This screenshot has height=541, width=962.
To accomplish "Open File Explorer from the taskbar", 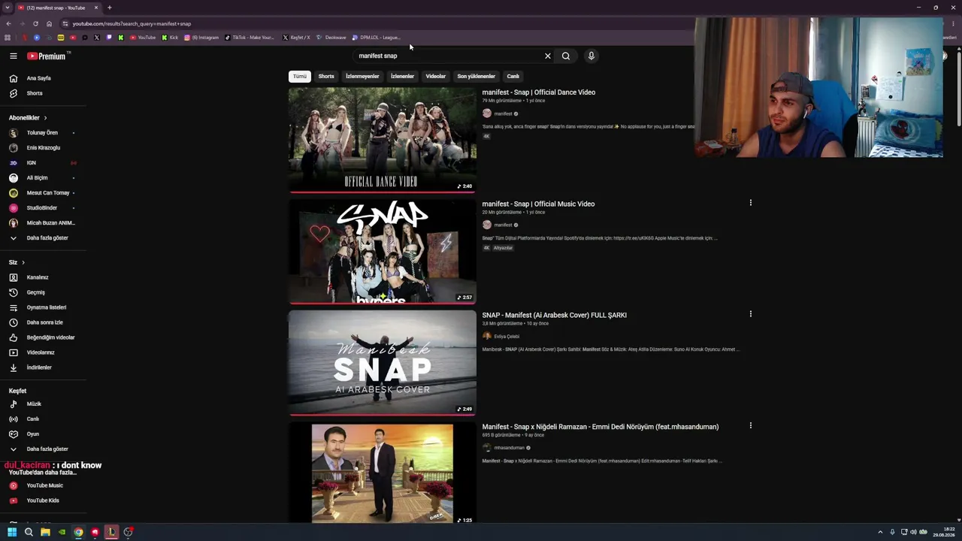I will (x=45, y=532).
